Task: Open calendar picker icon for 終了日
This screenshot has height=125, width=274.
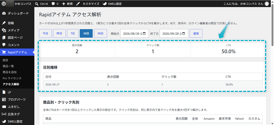Action: coord(184,34)
